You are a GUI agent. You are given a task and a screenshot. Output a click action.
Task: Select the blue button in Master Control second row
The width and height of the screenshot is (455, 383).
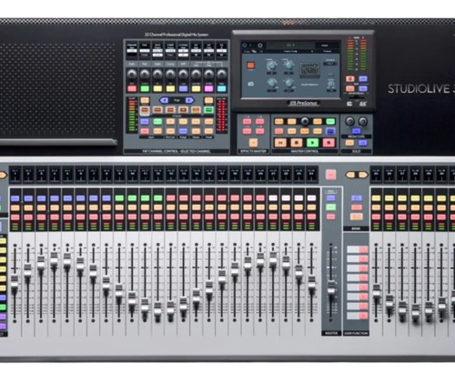point(330,131)
